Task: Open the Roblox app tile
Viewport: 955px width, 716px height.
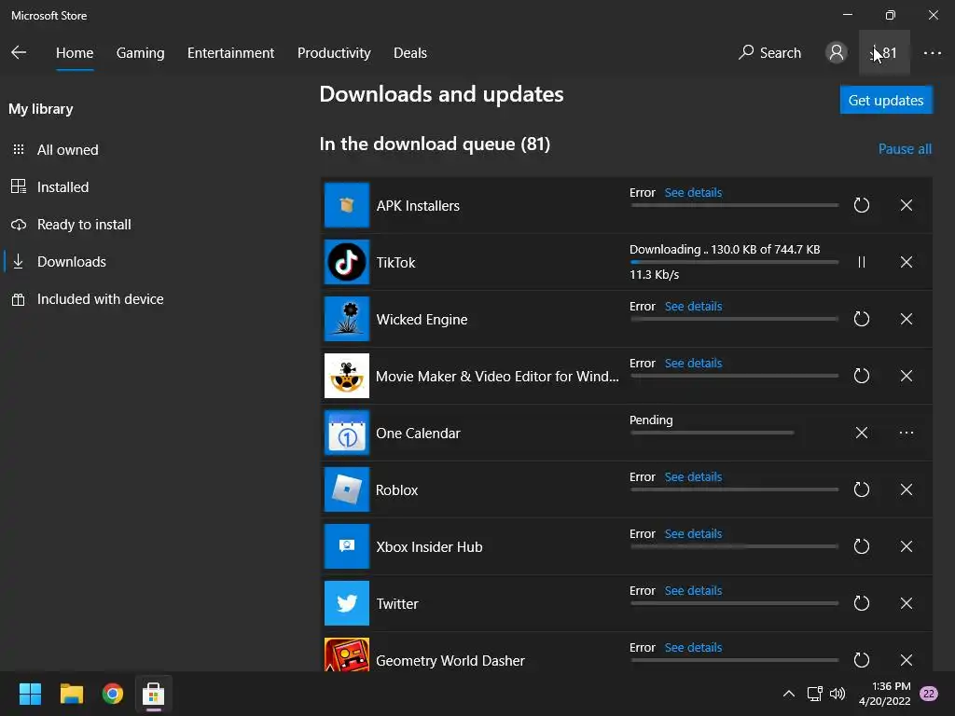Action: pyautogui.click(x=347, y=489)
